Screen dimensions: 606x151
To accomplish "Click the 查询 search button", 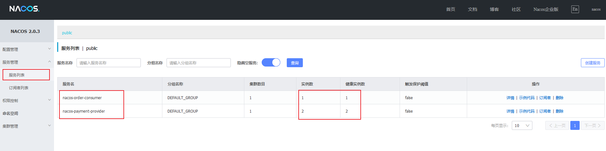I will tap(294, 63).
